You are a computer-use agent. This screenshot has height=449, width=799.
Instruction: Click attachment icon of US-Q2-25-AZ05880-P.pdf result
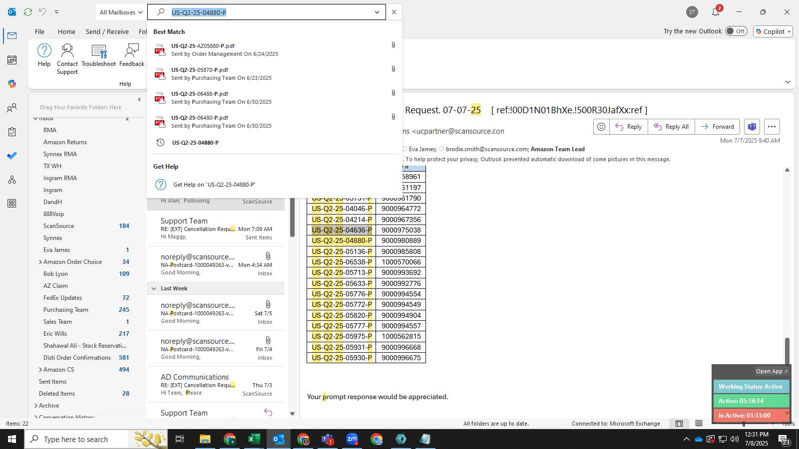tap(394, 45)
